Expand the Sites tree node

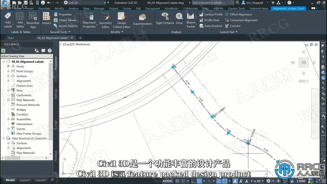8,90
